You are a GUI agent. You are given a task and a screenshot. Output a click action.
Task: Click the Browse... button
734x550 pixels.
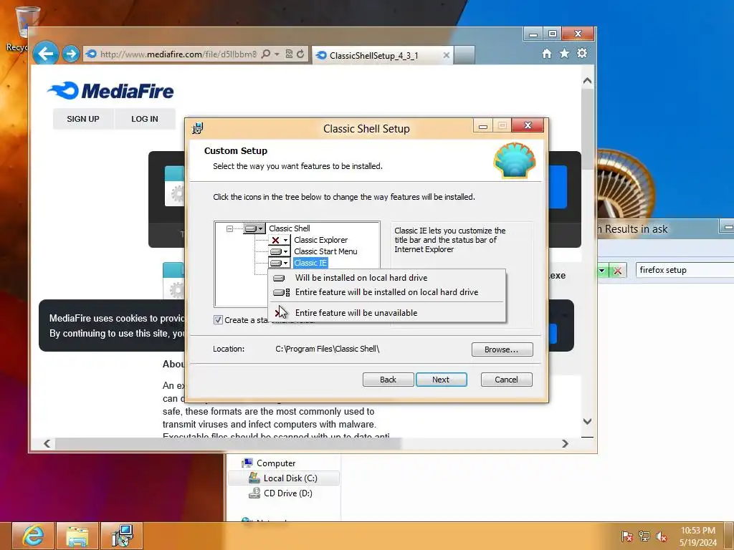[x=502, y=349]
